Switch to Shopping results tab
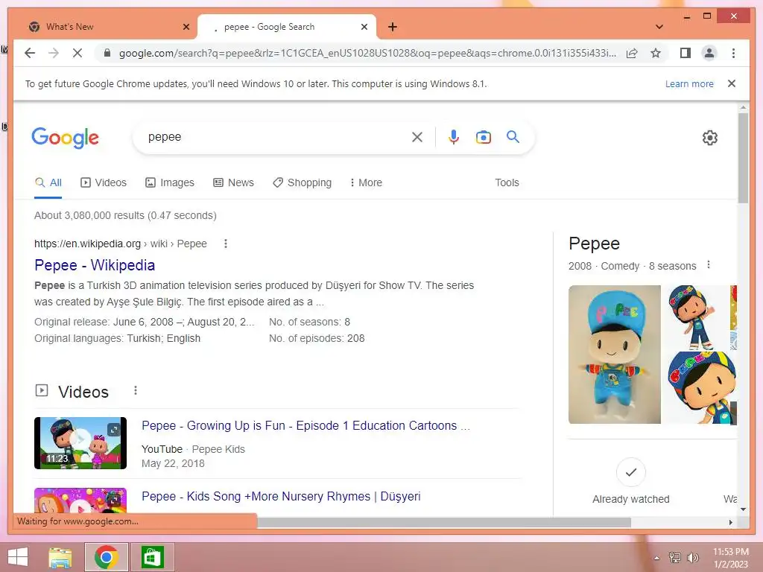This screenshot has height=572, width=763. pos(303,183)
